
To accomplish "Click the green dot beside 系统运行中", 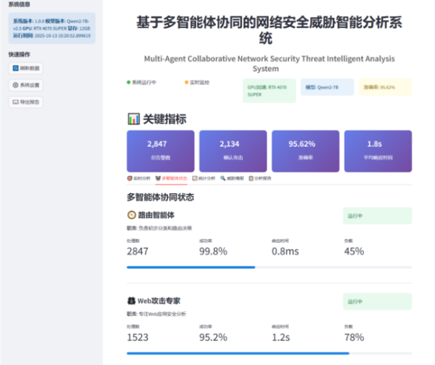I will pyautogui.click(x=128, y=82).
